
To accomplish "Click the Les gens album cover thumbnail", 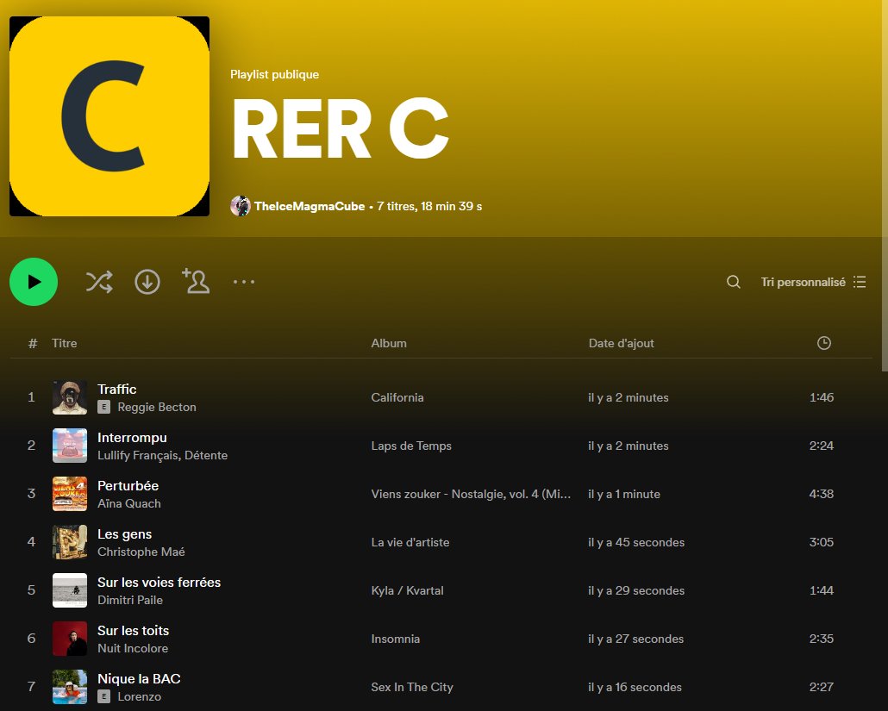I will pyautogui.click(x=70, y=542).
